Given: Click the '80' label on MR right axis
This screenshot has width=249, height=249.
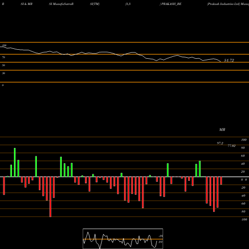Looking at the screenshot, I should click(243, 148).
